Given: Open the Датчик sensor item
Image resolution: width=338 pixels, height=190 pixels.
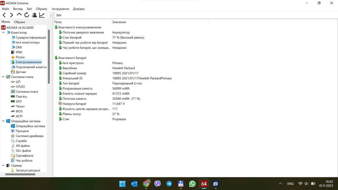Looking at the screenshot, I should [x=18, y=72].
